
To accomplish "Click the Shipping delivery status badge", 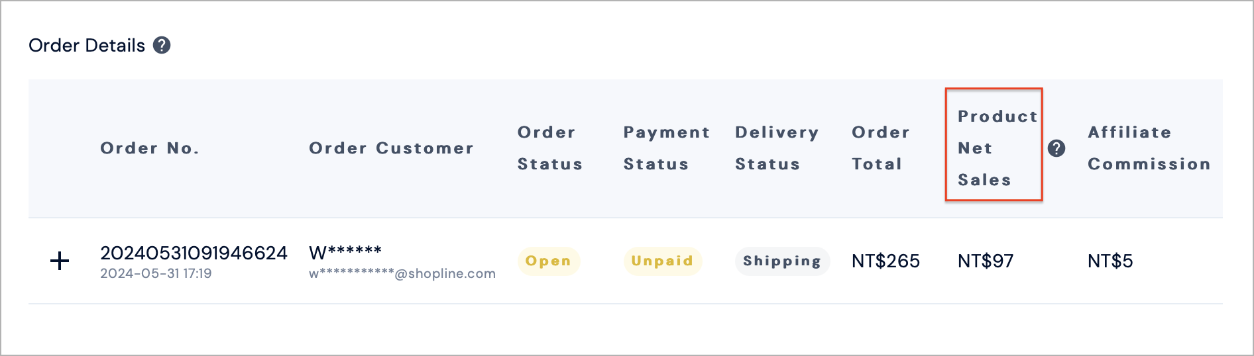I will [782, 261].
